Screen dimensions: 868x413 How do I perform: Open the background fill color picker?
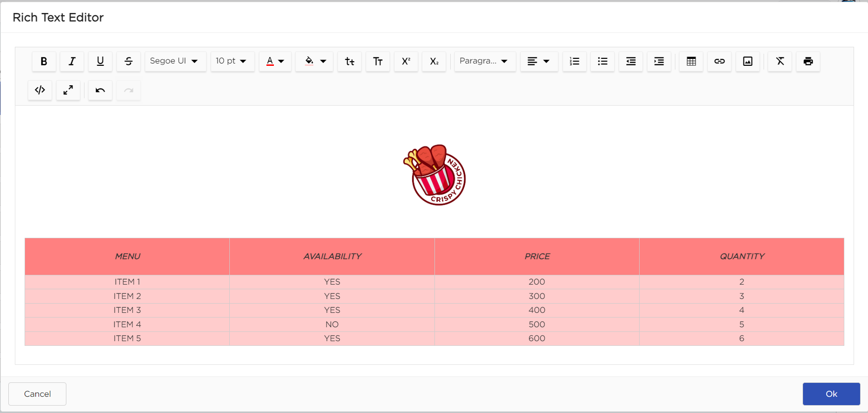click(x=314, y=61)
